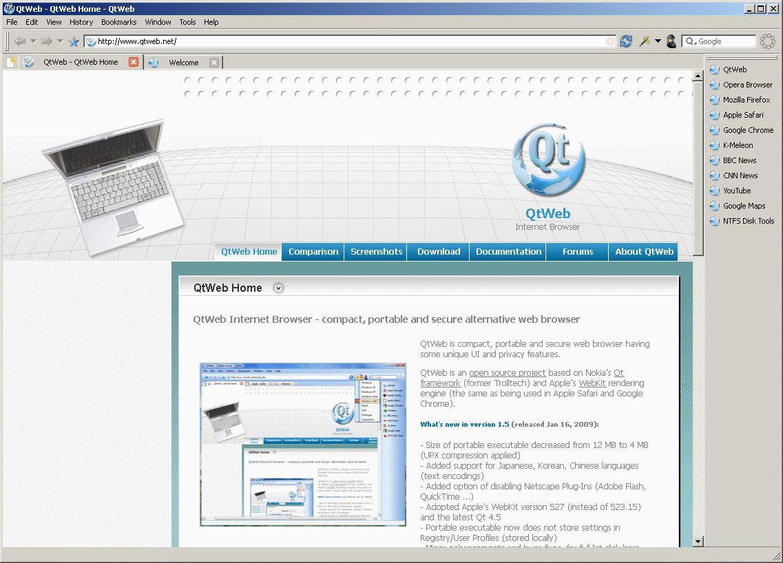This screenshot has height=563, width=783.
Task: Go to the Screenshots page tab
Action: pos(376,251)
